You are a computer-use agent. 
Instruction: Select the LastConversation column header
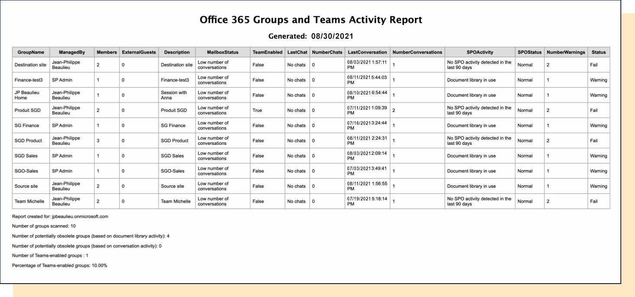pyautogui.click(x=367, y=52)
